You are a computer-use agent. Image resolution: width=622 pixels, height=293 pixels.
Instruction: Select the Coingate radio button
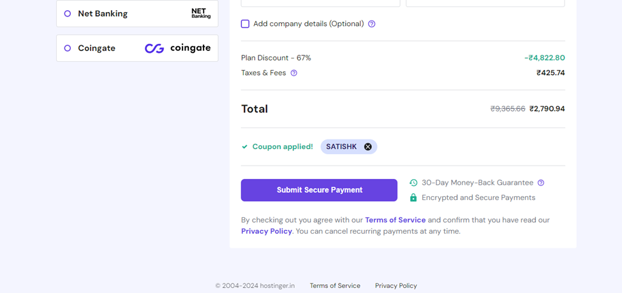click(x=68, y=48)
